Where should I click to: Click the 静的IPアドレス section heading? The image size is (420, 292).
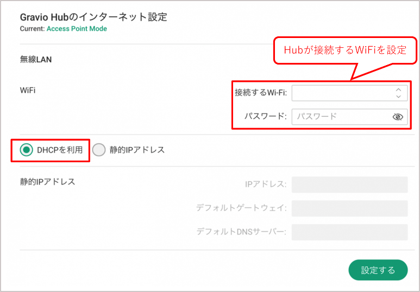tap(47, 182)
